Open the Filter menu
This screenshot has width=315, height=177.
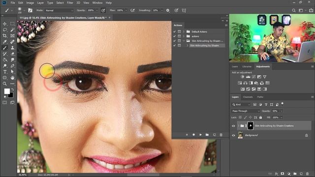70,3
